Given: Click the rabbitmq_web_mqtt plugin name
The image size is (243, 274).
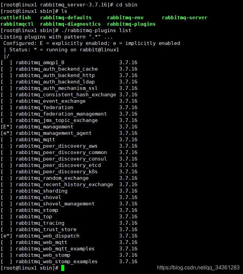Looking at the screenshot, I should 42,243.
